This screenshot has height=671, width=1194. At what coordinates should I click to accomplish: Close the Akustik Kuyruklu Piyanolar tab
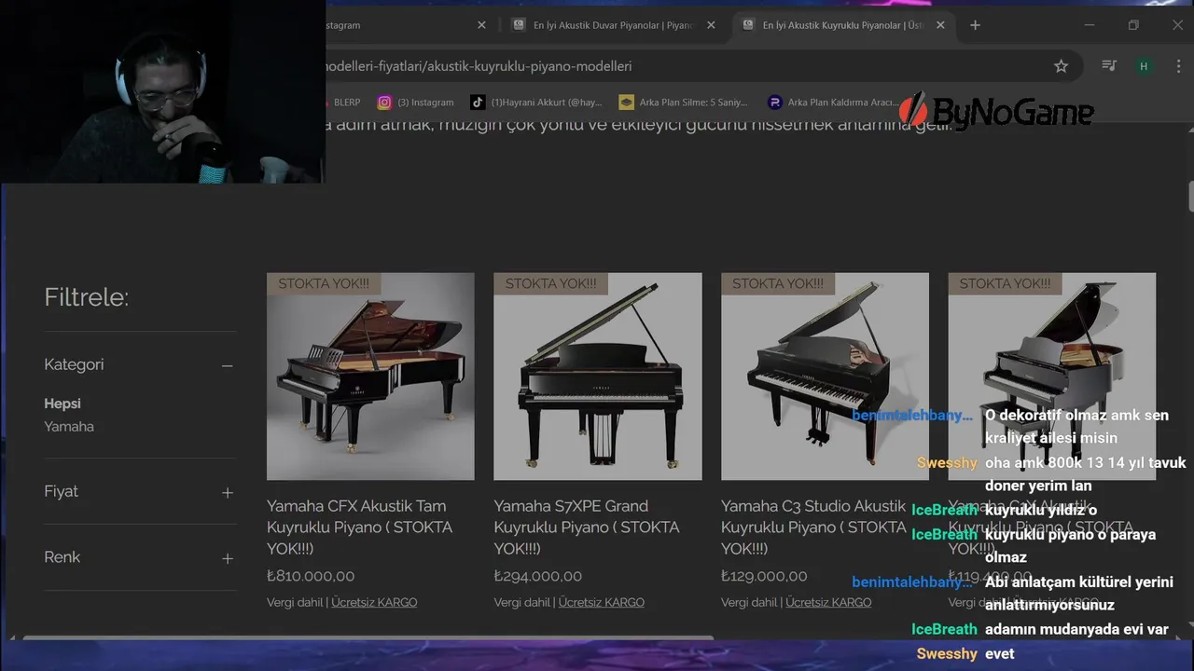click(940, 25)
